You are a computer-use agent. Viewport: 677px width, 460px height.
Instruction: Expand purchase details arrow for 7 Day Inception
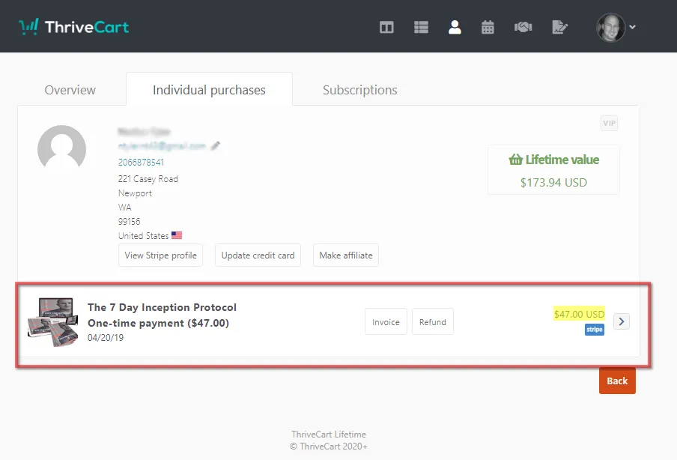tap(622, 321)
